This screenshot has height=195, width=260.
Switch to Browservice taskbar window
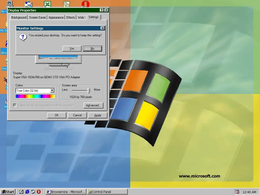tap(66, 192)
